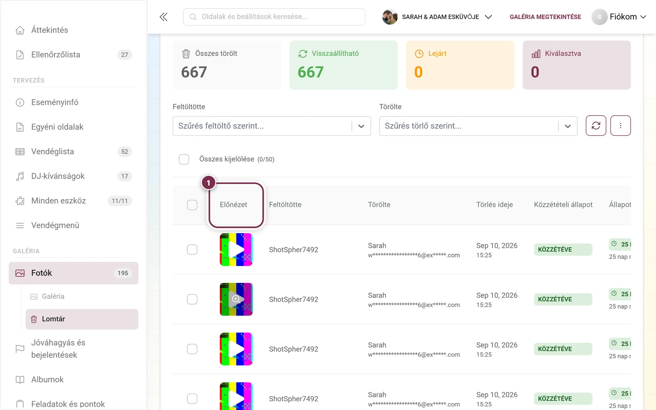
Task: Click the Törlés ideje column header
Action: [494, 205]
